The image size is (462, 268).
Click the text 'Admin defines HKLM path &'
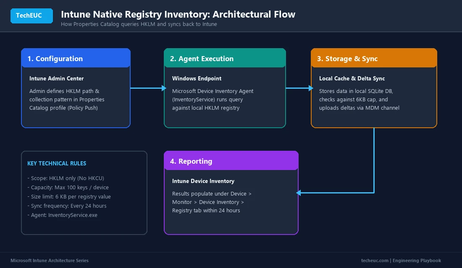point(64,91)
